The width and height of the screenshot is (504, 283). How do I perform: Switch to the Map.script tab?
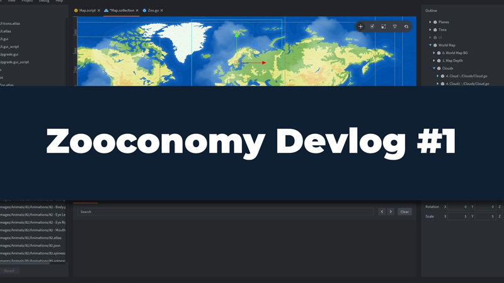87,11
